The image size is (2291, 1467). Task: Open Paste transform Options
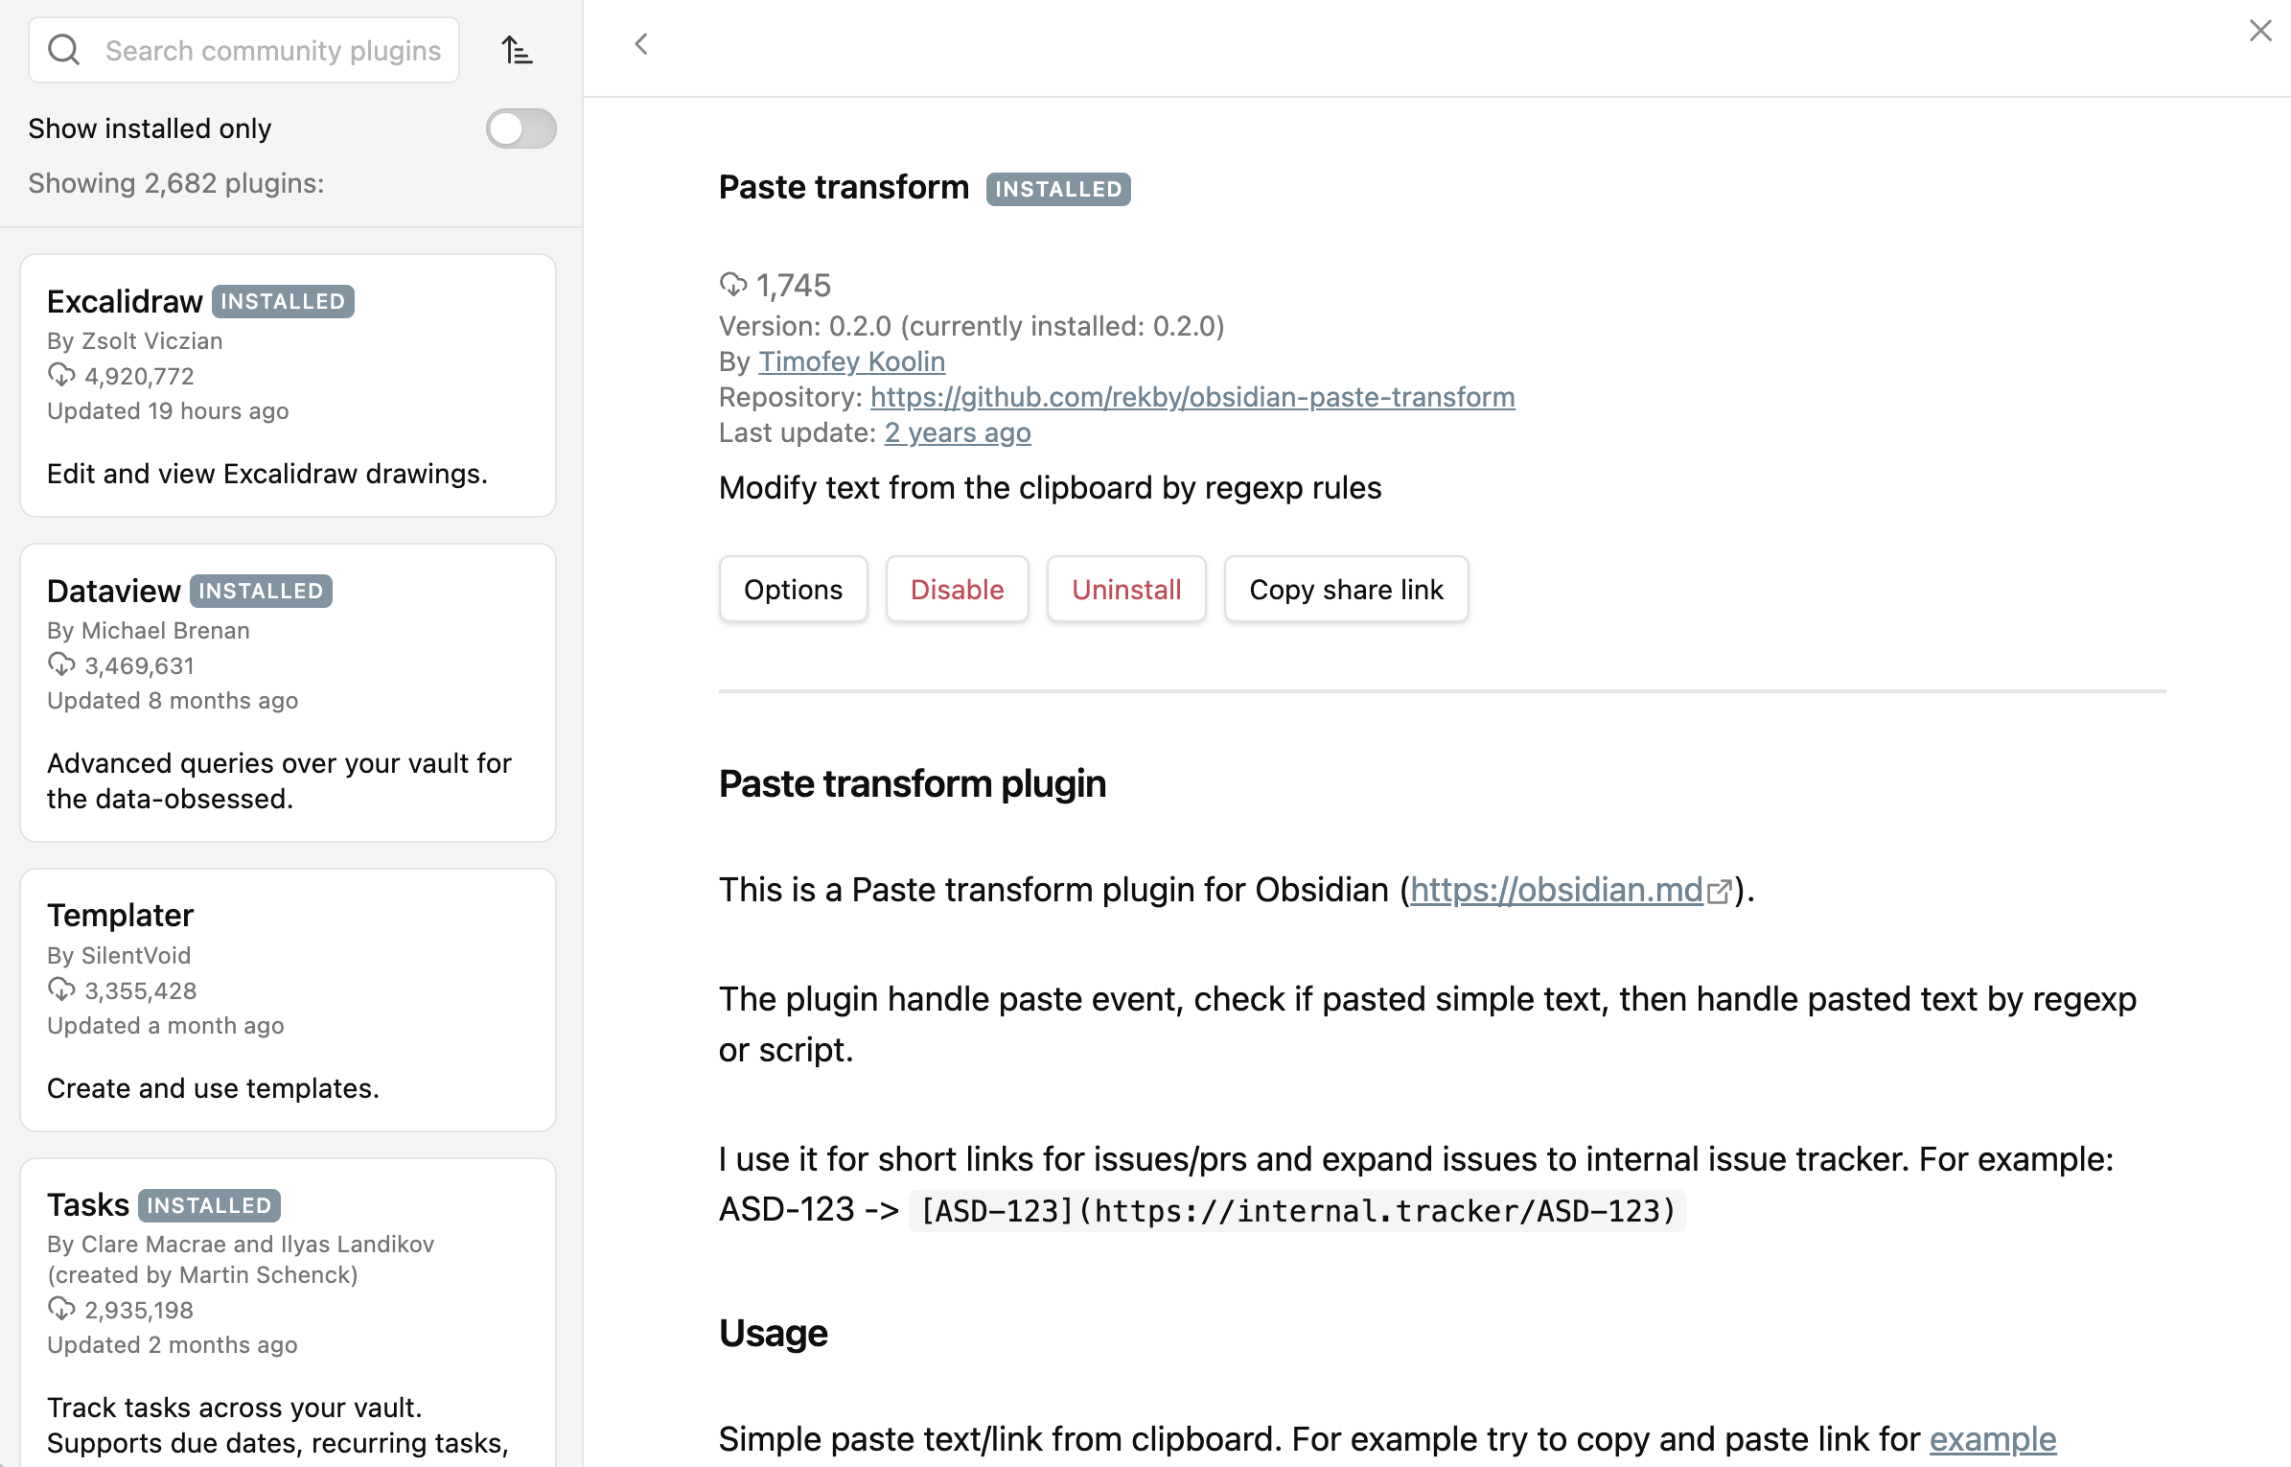click(793, 589)
